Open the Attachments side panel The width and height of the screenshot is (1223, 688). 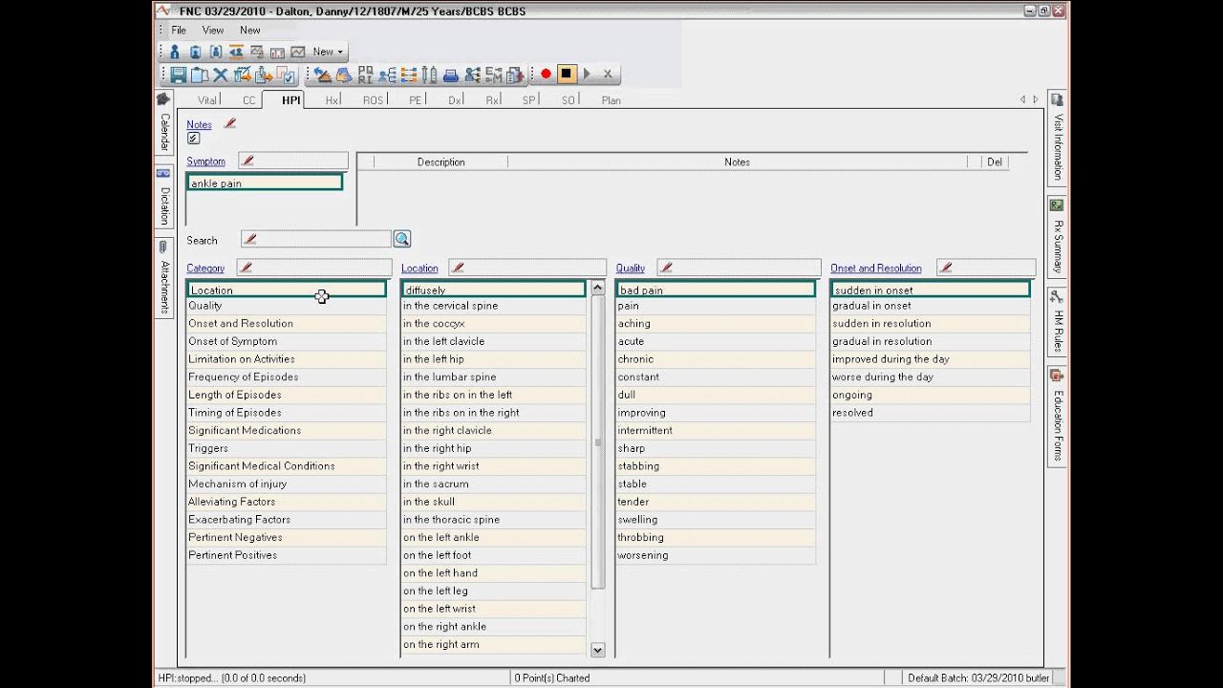tap(163, 279)
